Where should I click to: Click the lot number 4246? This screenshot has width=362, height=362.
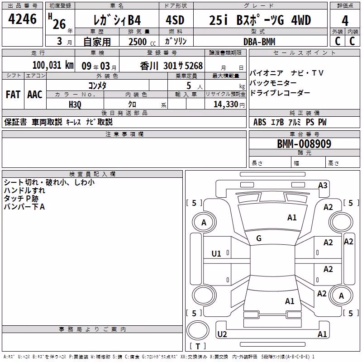pyautogui.click(x=22, y=19)
